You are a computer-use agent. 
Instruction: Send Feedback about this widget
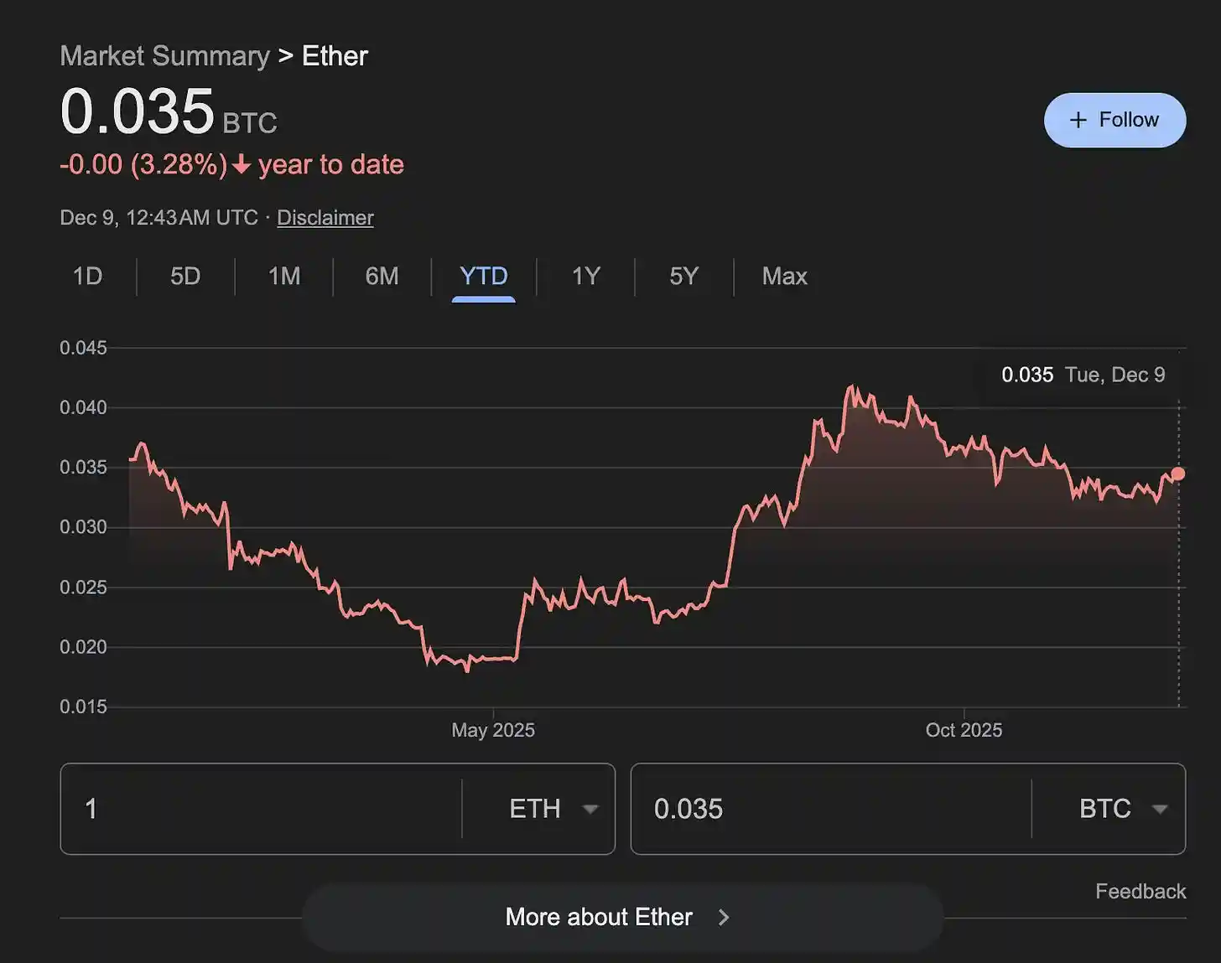(1140, 891)
